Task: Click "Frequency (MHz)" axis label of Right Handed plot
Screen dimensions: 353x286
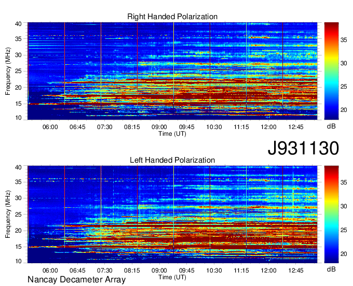Action: [8, 71]
